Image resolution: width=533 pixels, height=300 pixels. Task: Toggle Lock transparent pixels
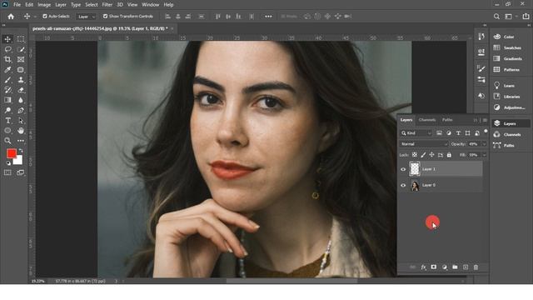point(415,155)
